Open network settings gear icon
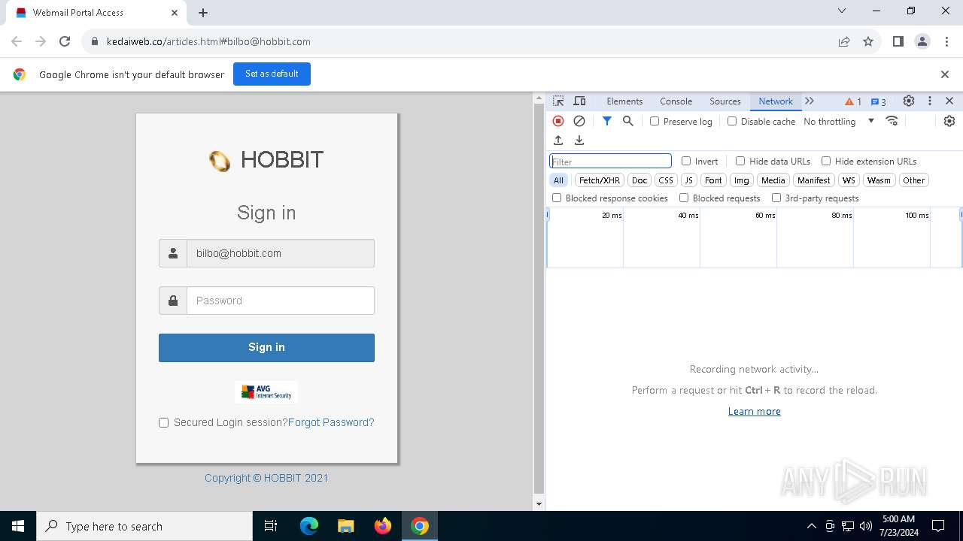 [x=949, y=121]
